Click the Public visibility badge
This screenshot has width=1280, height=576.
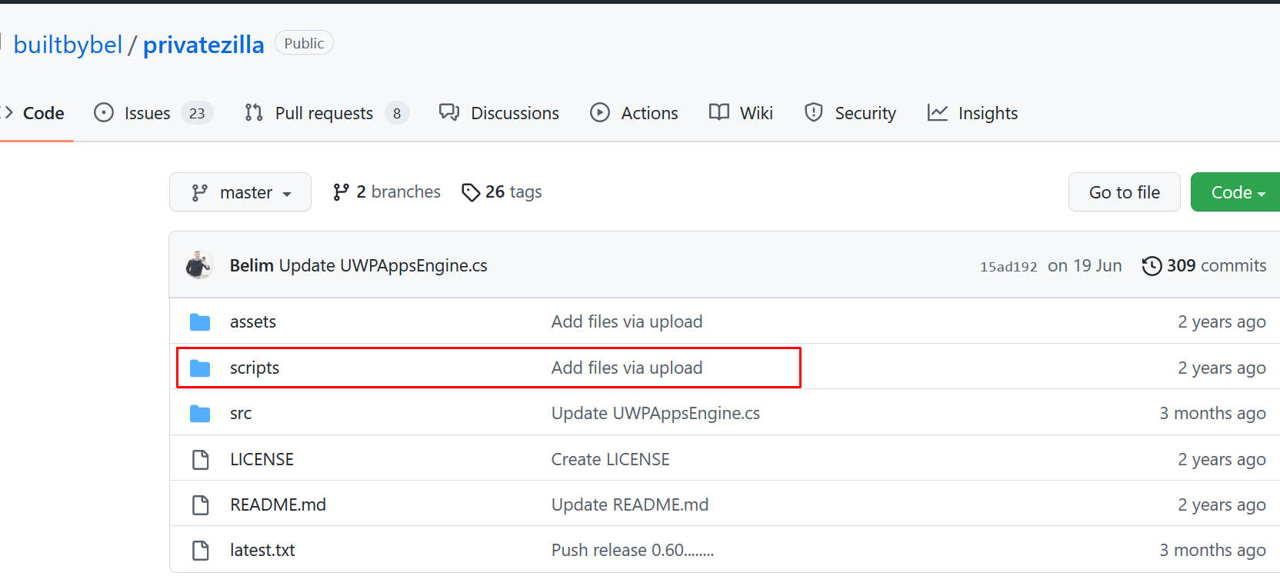pyautogui.click(x=304, y=43)
